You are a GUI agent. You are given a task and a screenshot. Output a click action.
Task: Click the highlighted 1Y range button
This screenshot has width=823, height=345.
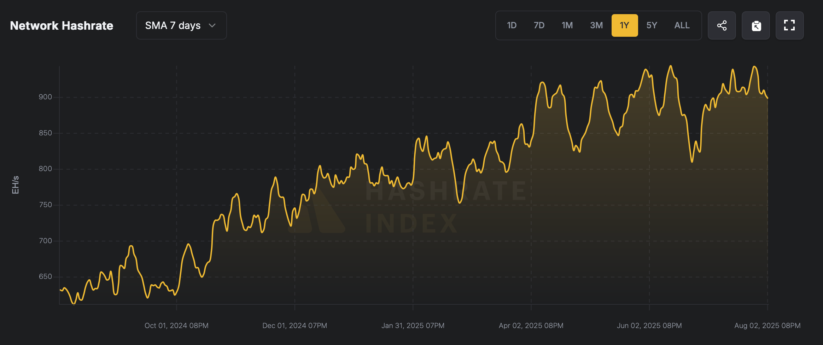[x=625, y=25]
